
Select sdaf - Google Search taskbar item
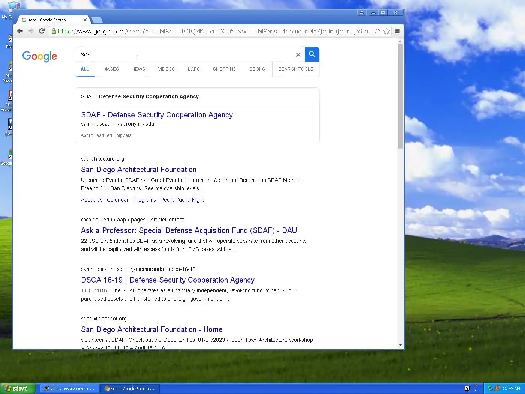(130, 388)
